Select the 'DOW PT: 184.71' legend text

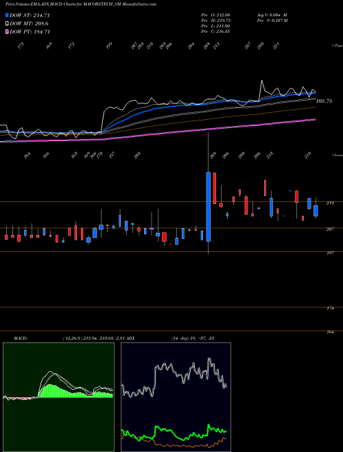pos(29,32)
